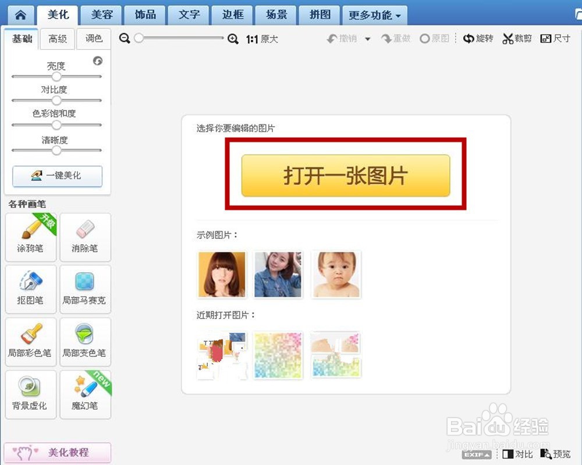Screen dimensions: 582x465
Task: Select the 消除笔 eraser pen tool
Action: pos(85,237)
